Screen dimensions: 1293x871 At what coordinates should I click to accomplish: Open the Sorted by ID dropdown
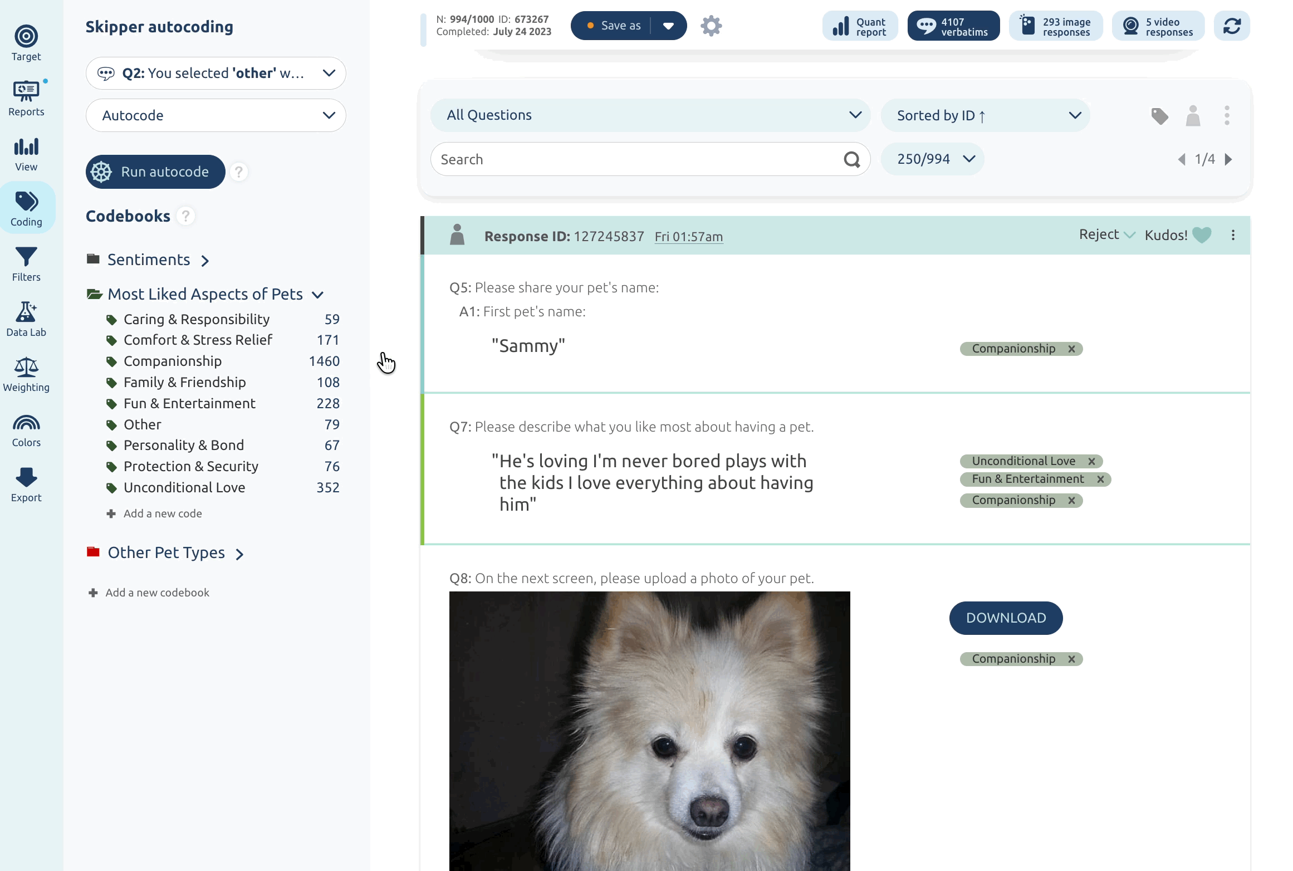click(x=985, y=115)
